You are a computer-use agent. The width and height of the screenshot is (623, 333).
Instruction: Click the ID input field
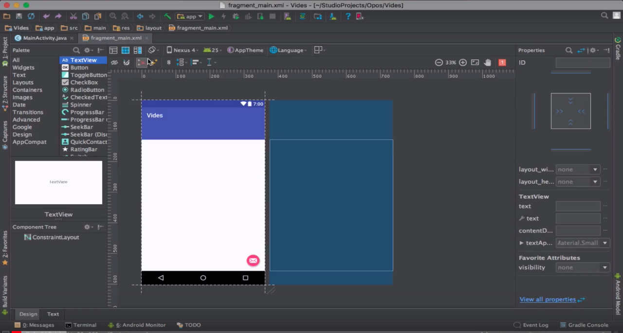(x=583, y=63)
